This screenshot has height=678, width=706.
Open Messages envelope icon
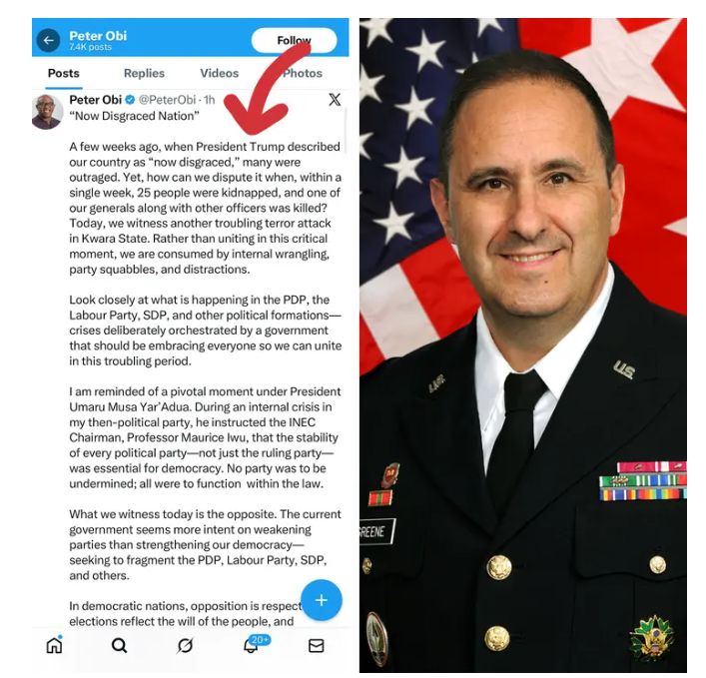click(x=317, y=646)
